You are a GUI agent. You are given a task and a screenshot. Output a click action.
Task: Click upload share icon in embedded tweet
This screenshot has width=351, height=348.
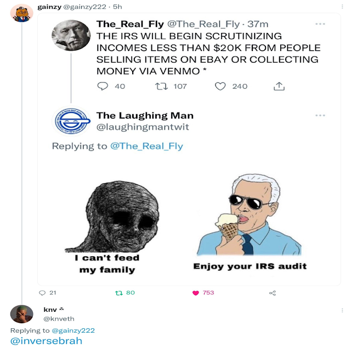tap(279, 86)
